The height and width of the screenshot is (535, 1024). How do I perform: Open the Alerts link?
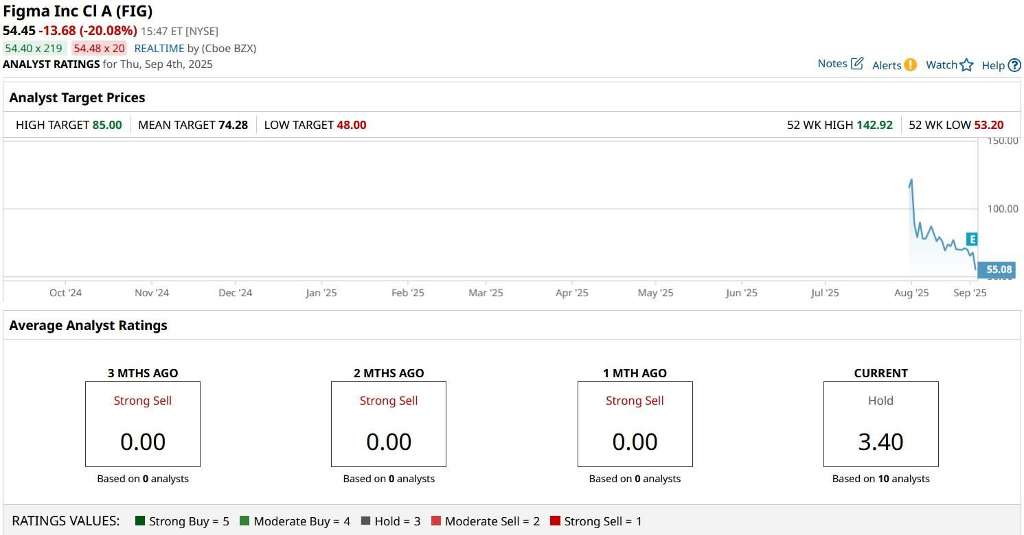coord(887,65)
